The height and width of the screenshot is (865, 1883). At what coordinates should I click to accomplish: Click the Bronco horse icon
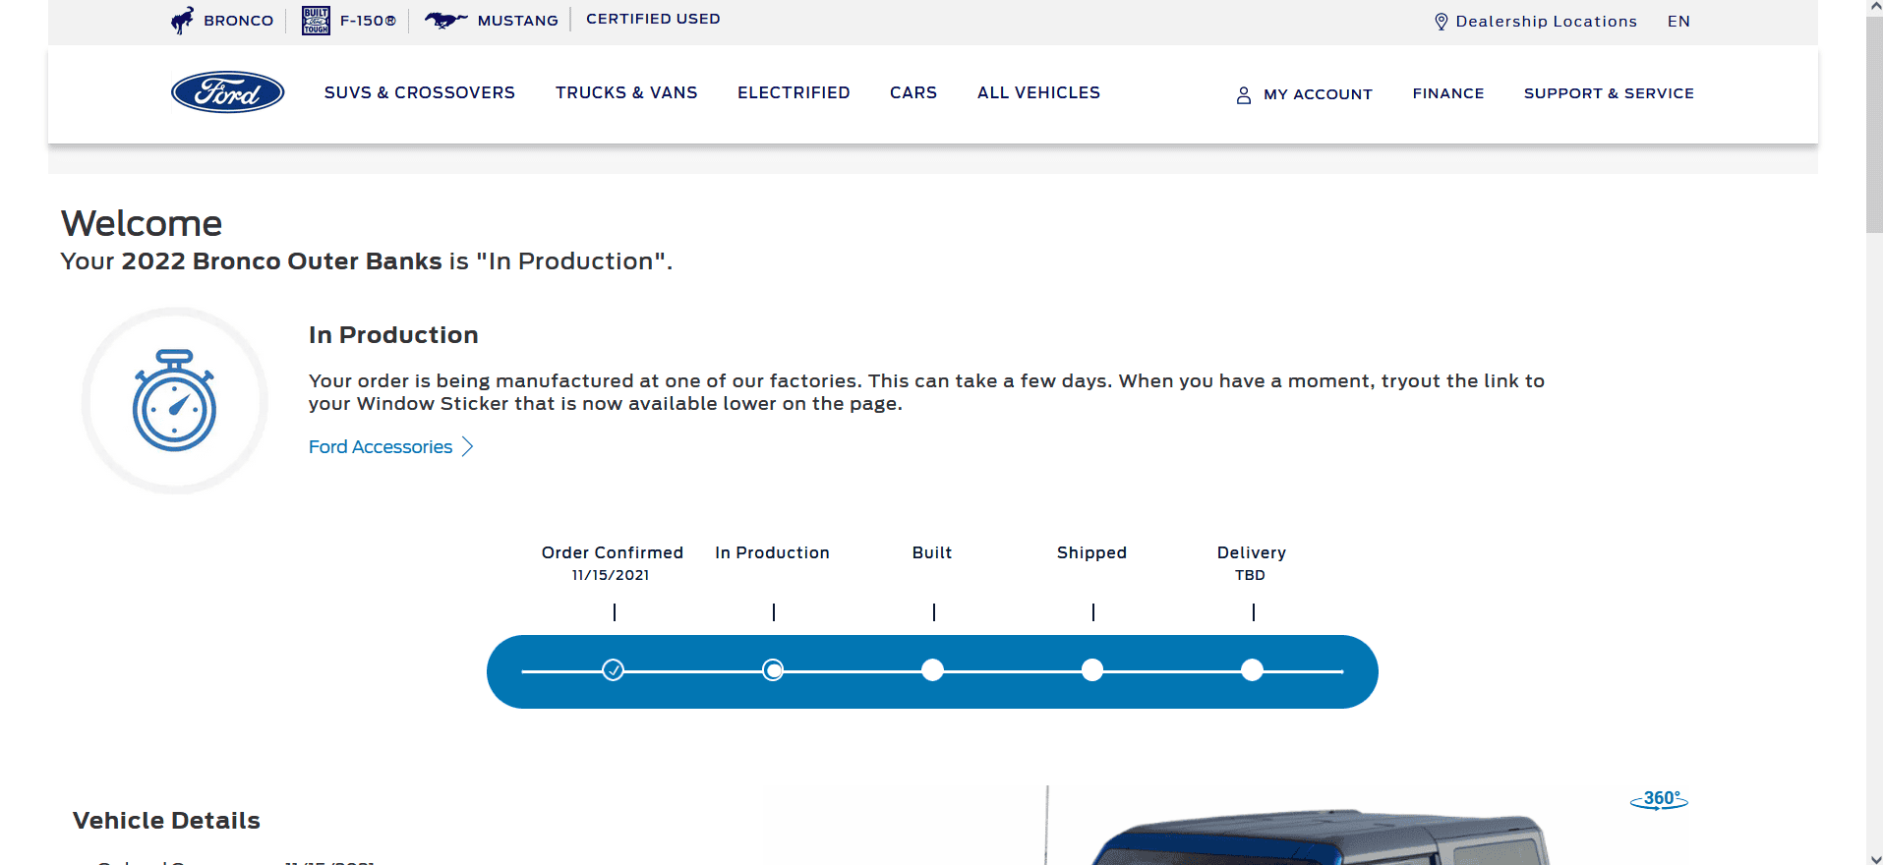183,21
